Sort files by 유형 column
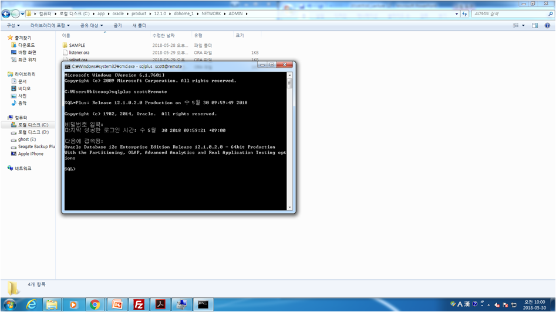 point(213,35)
